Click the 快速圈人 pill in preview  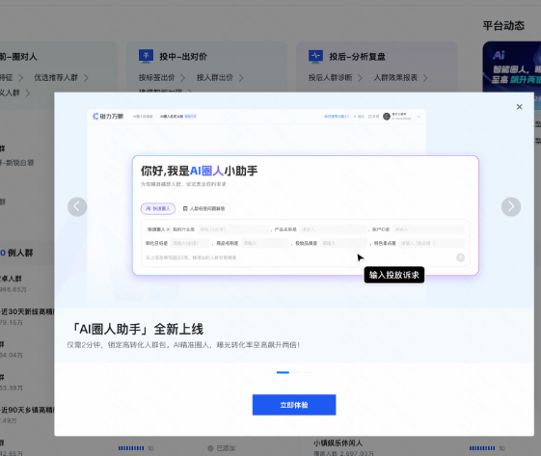158,208
